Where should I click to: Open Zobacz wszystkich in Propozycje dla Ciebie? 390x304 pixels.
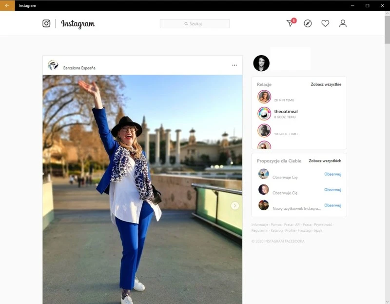coord(325,160)
